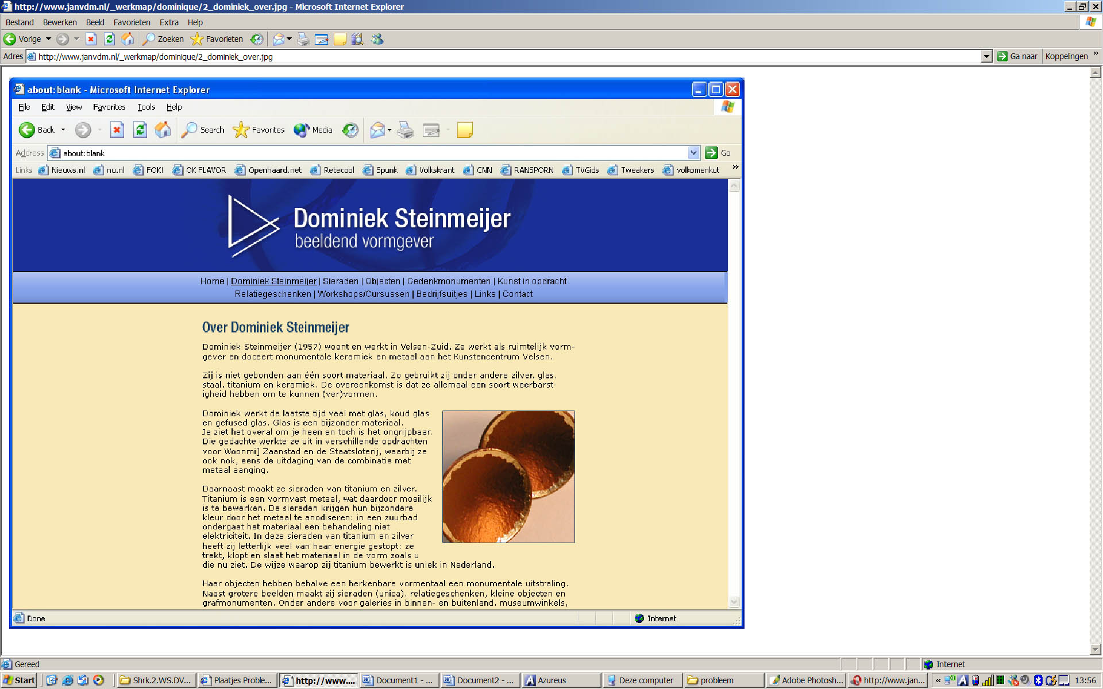Click the Messenger icon in the outer toolbar
1103x689 pixels.
[377, 39]
